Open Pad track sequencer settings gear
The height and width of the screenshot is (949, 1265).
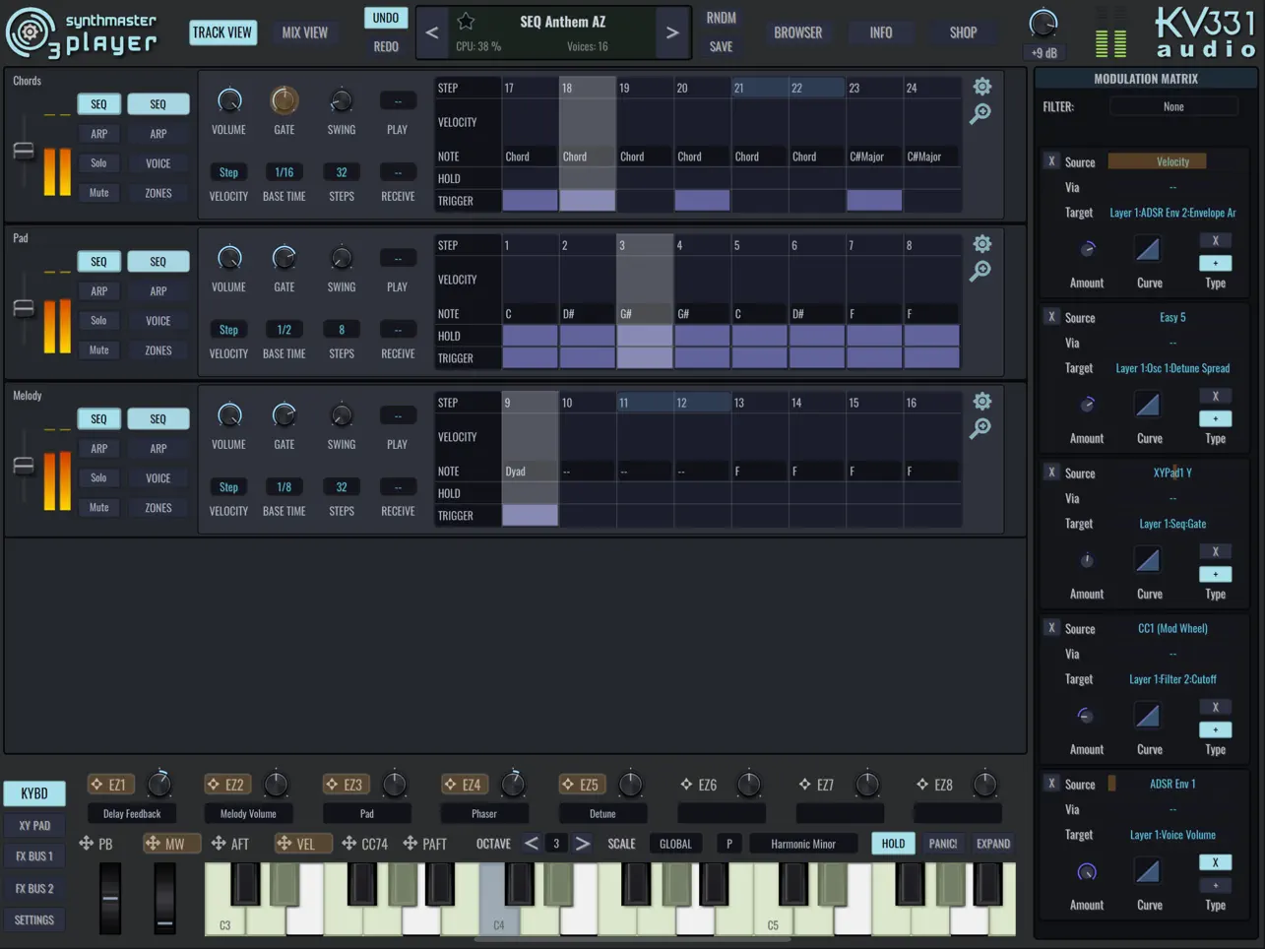[x=981, y=244]
